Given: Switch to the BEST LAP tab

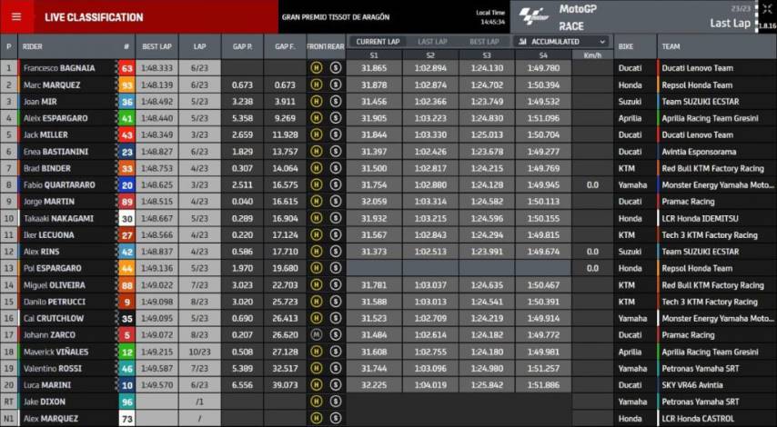Looking at the screenshot, I should point(484,42).
